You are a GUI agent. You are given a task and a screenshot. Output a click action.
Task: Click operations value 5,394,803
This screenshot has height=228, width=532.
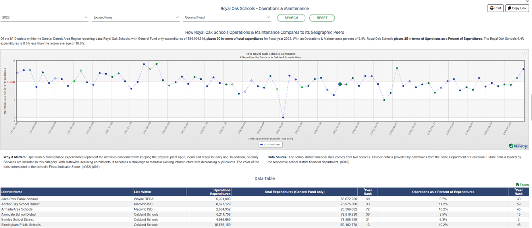[223, 199]
